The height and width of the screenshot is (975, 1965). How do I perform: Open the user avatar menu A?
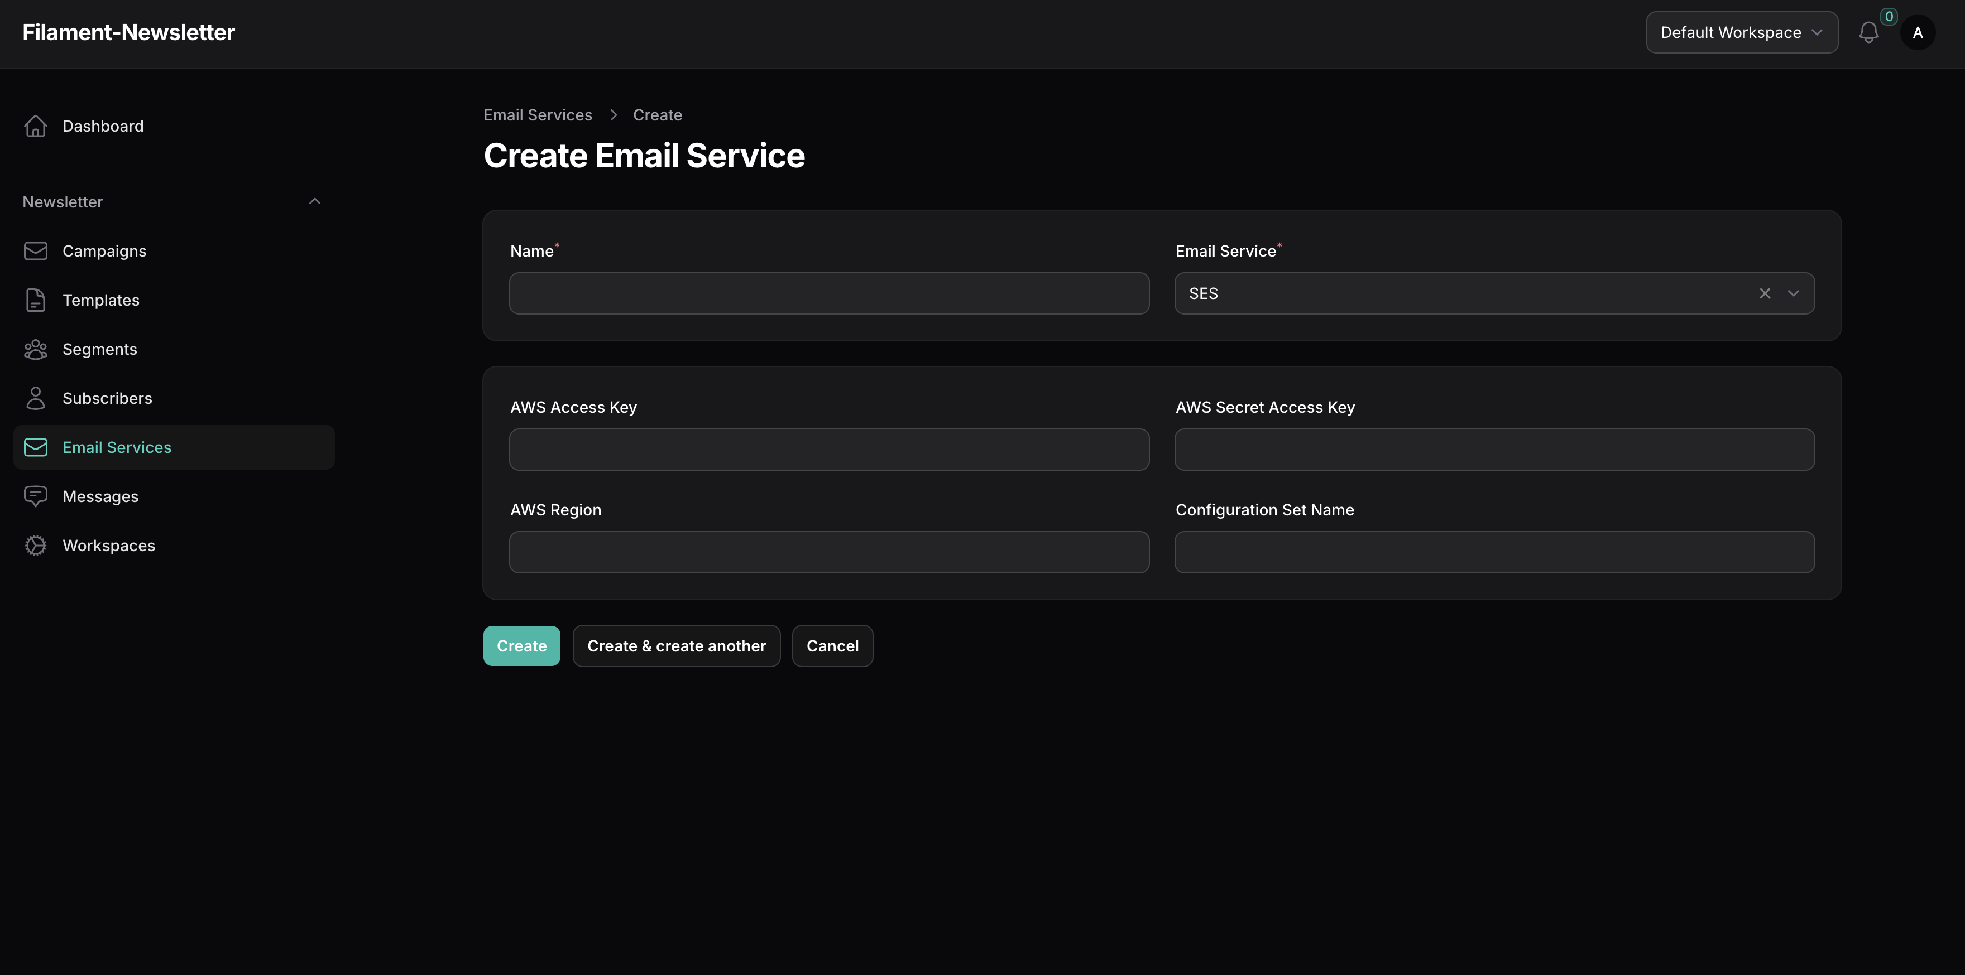(1917, 33)
